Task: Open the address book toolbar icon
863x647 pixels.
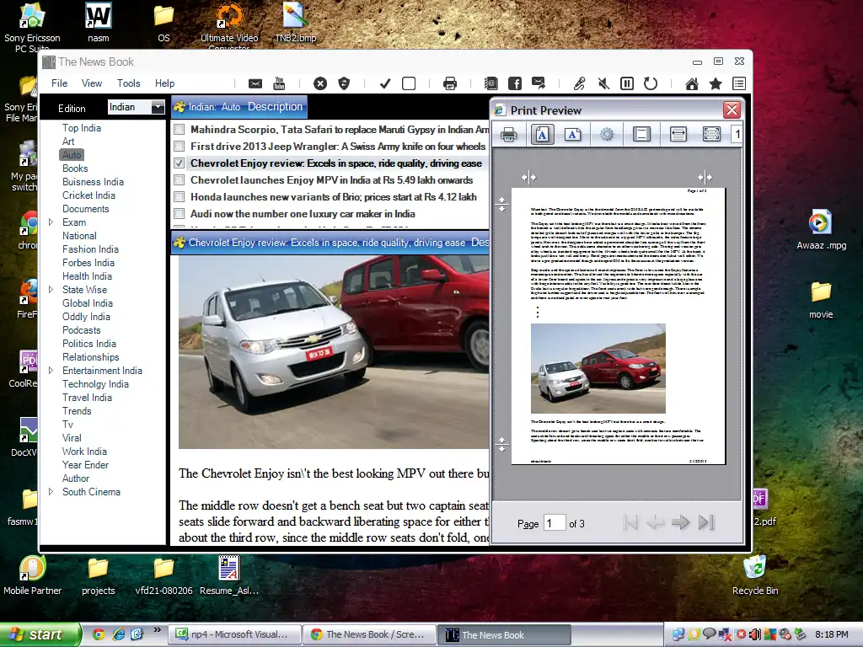Action: (x=491, y=83)
